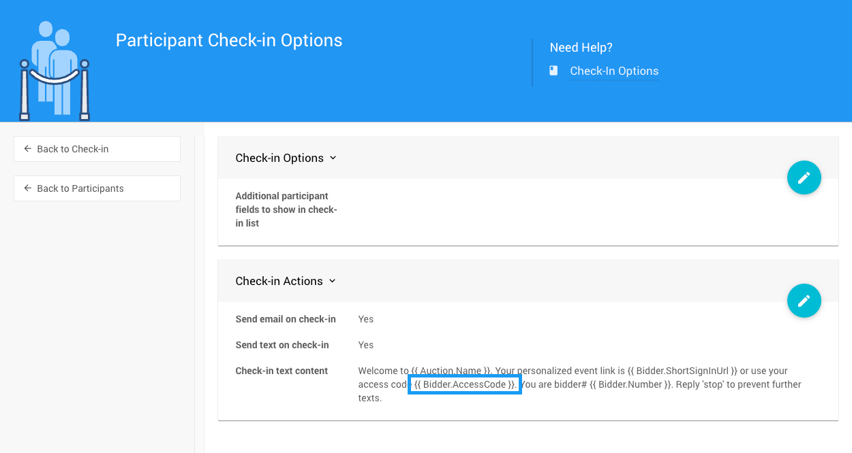The image size is (852, 453).
Task: Collapse the Check-in Options section chevron
Action: click(x=333, y=158)
